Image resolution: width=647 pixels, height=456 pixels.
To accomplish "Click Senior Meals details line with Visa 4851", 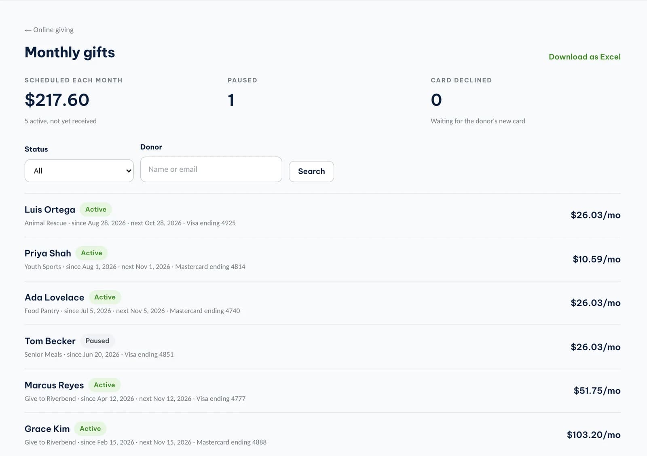I will [99, 354].
